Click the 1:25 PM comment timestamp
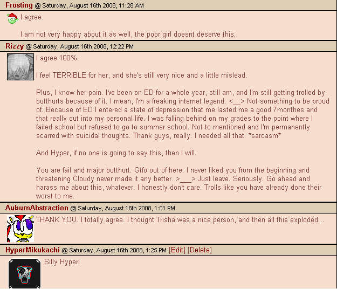Viewport: 337px width, 289px height. point(118,250)
